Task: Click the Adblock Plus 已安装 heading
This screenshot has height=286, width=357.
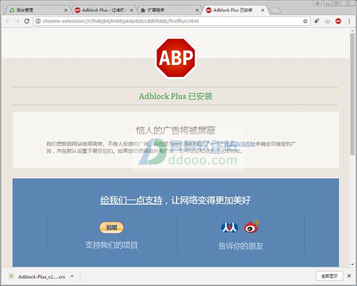Action: (176, 97)
